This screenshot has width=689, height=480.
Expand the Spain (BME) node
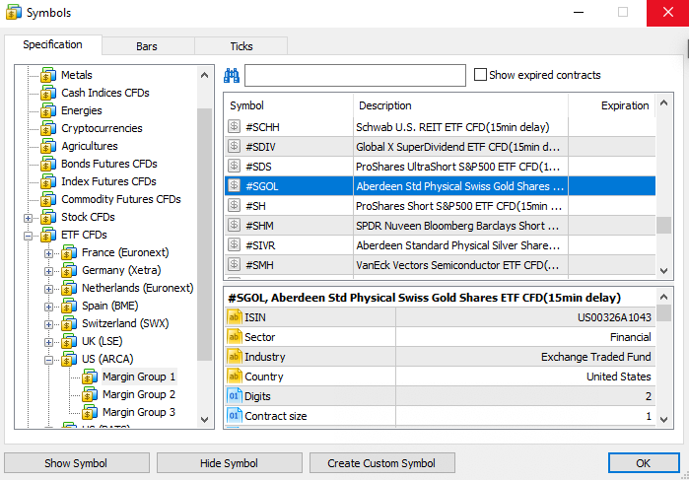coord(48,307)
